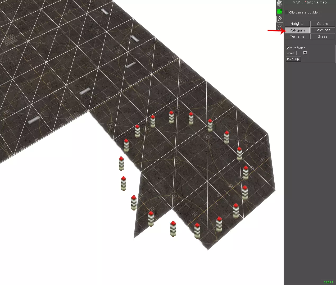Screen dimensions: 336x285
Task: Select the house objects mode icon
Action: [x=280, y=3]
